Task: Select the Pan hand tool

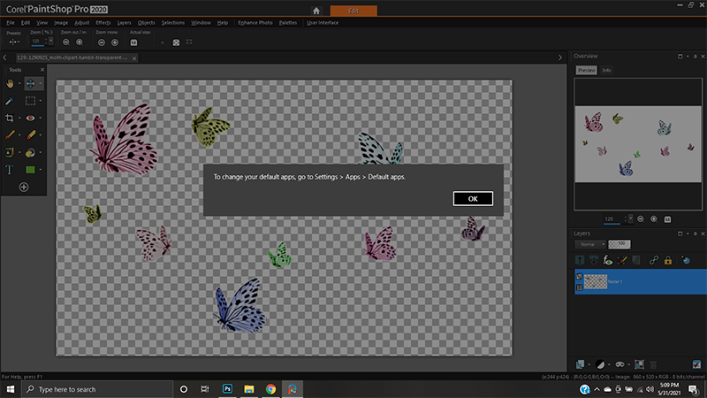Action: click(11, 82)
